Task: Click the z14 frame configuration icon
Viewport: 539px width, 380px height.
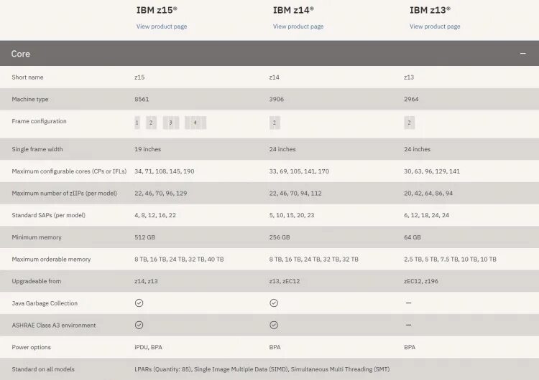Action: 275,123
